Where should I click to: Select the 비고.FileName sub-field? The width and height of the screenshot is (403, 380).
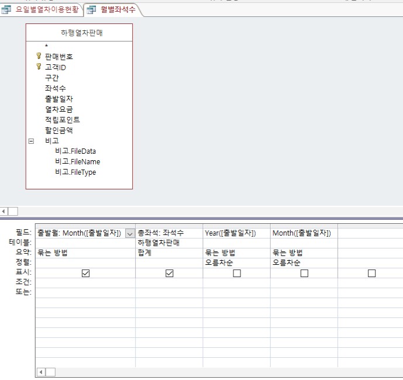[77, 162]
